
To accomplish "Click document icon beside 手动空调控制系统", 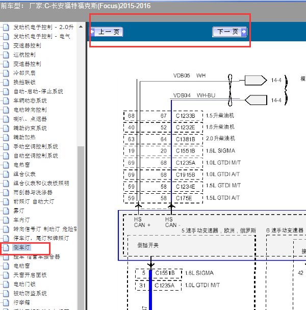I will click(x=6, y=146).
